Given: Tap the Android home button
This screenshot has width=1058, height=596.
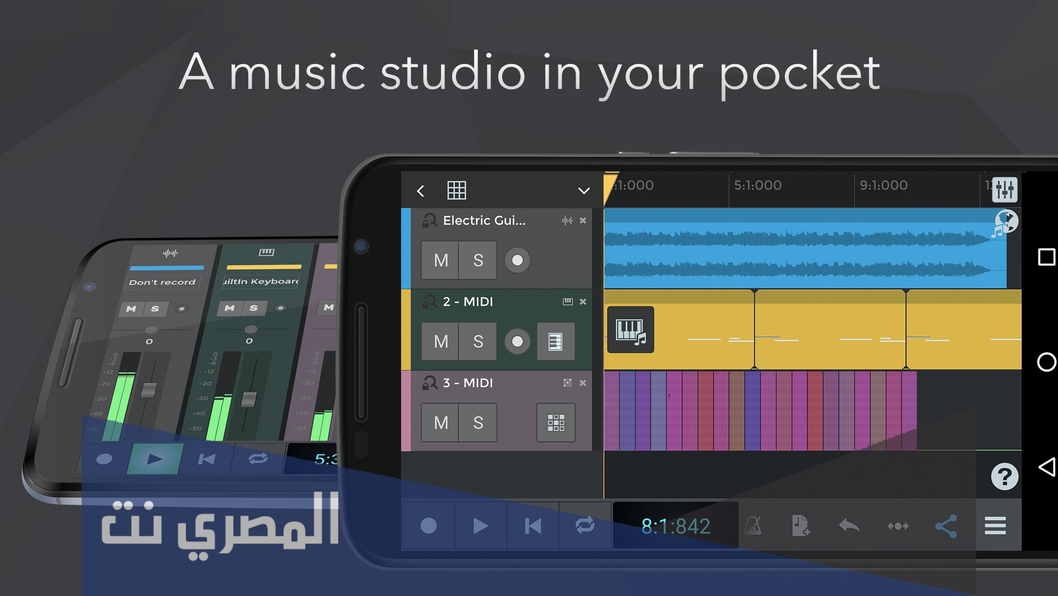Looking at the screenshot, I should pos(1046,362).
